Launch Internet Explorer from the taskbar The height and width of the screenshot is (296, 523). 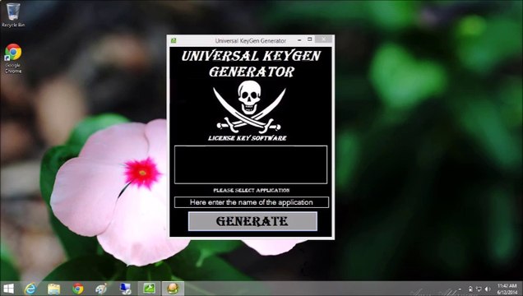(30, 289)
